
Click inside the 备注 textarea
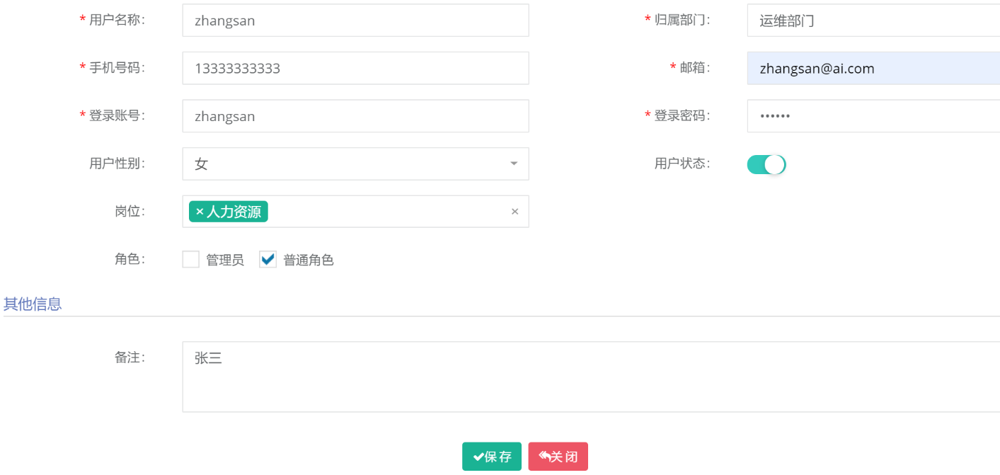495,368
